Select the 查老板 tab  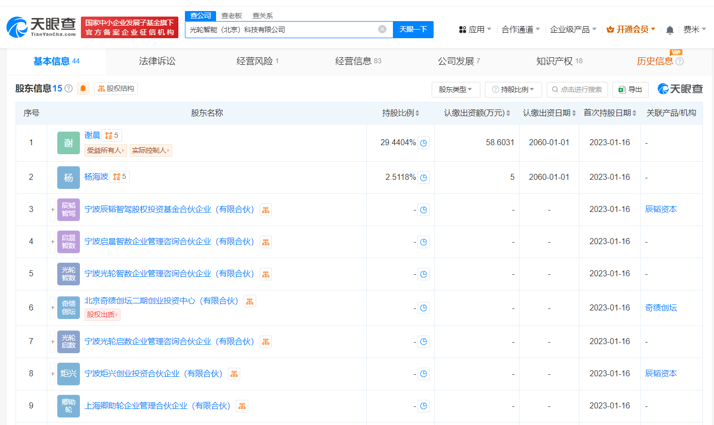231,16
